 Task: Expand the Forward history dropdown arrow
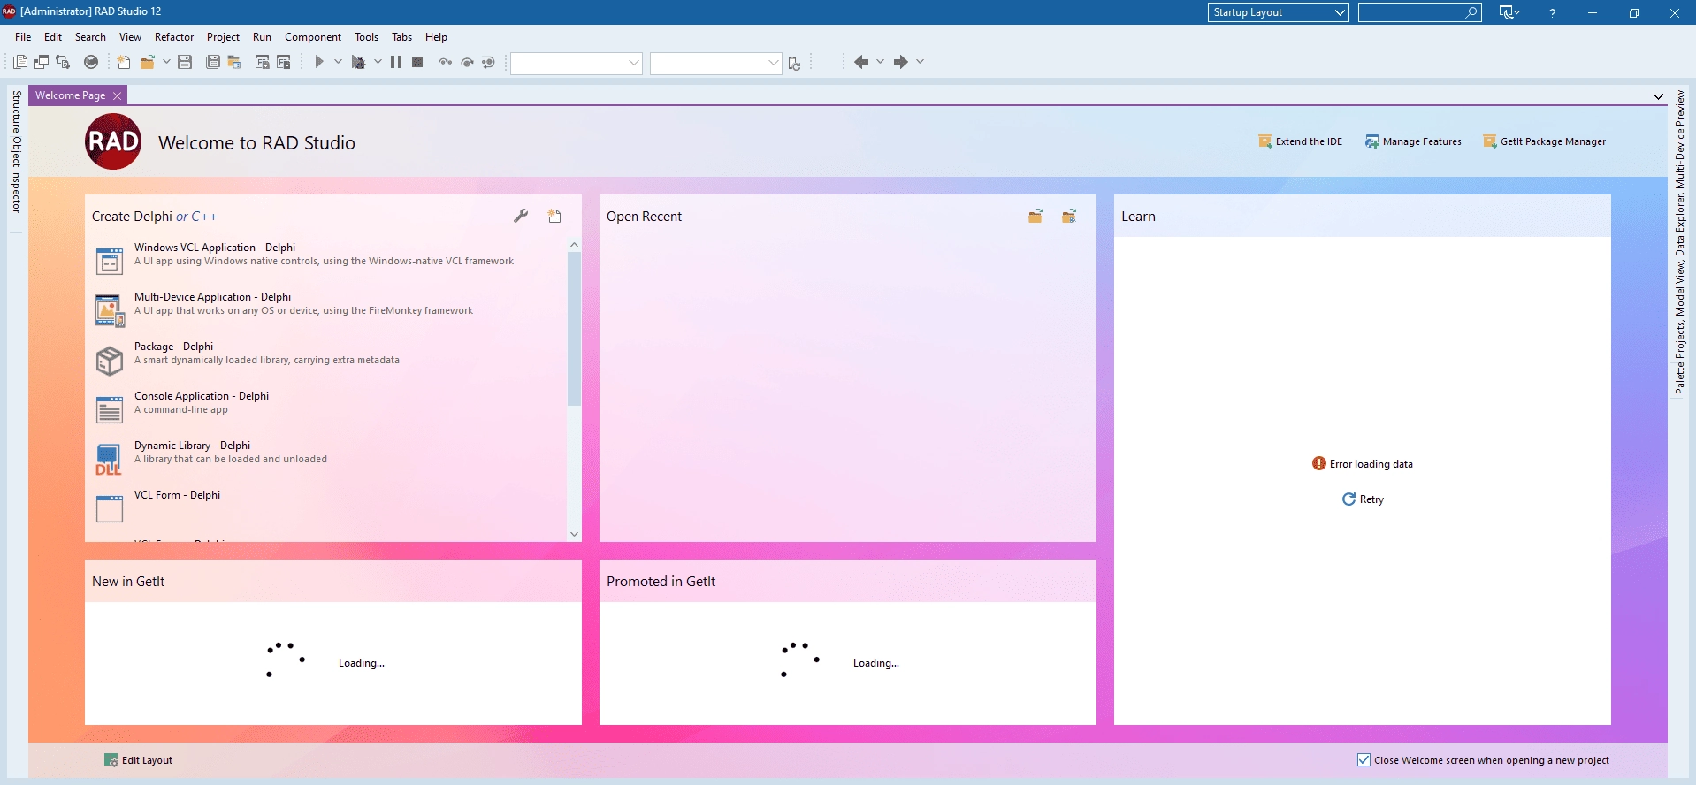(x=920, y=62)
